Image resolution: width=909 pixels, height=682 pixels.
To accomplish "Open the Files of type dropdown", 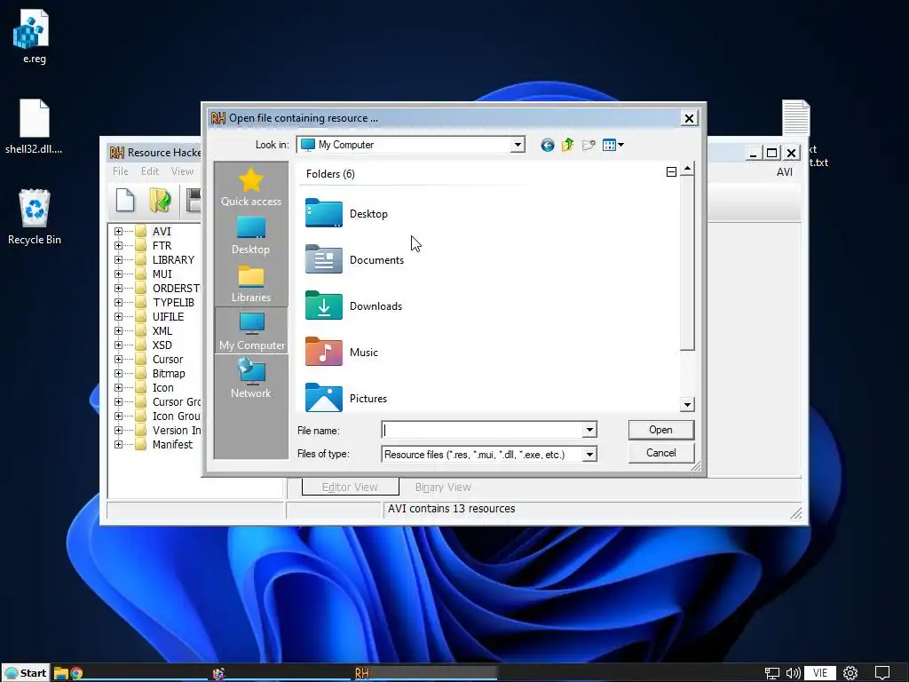I will coord(589,454).
